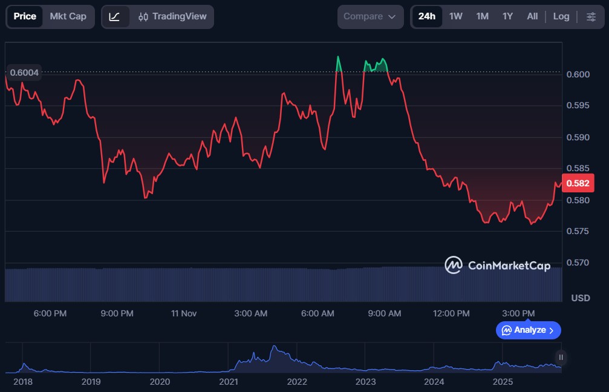609x392 pixels.
Task: Open the Compare dropdown
Action: (x=370, y=17)
